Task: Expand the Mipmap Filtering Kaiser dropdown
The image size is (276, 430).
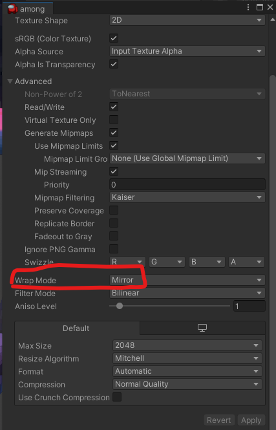Action: coord(187,197)
